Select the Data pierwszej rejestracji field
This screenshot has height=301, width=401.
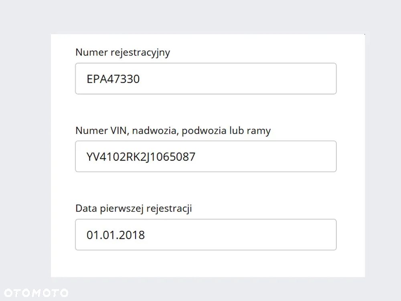tap(205, 235)
